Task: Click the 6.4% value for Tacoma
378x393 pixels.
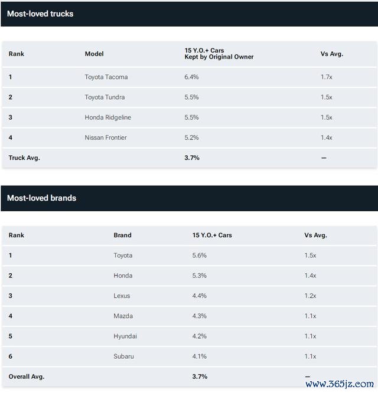Action: point(191,77)
